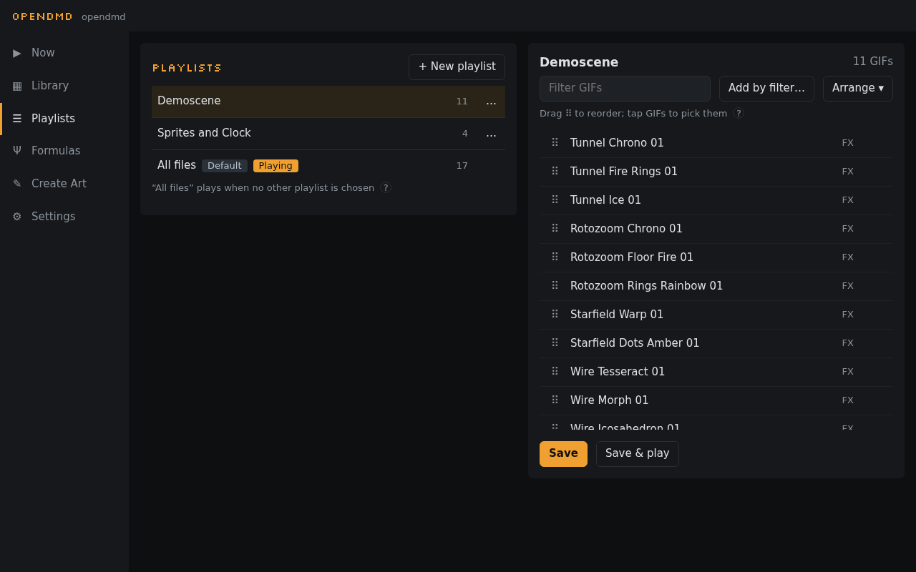Focus the Filter GIFs search field
Image resolution: width=916 pixels, height=572 pixels.
point(625,89)
